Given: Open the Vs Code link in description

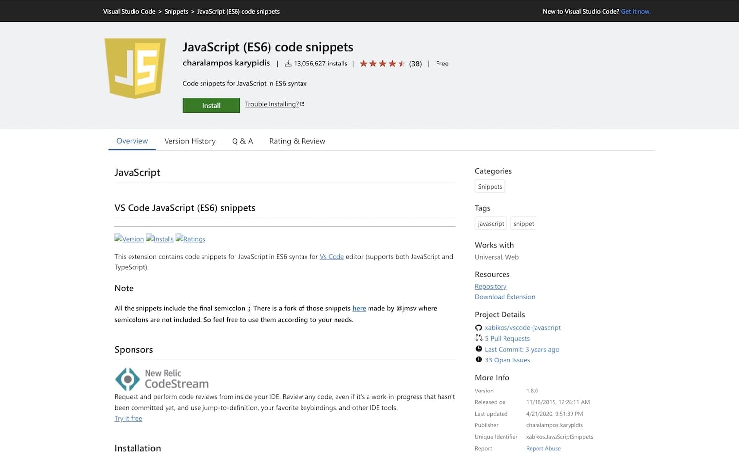Looking at the screenshot, I should pyautogui.click(x=332, y=256).
